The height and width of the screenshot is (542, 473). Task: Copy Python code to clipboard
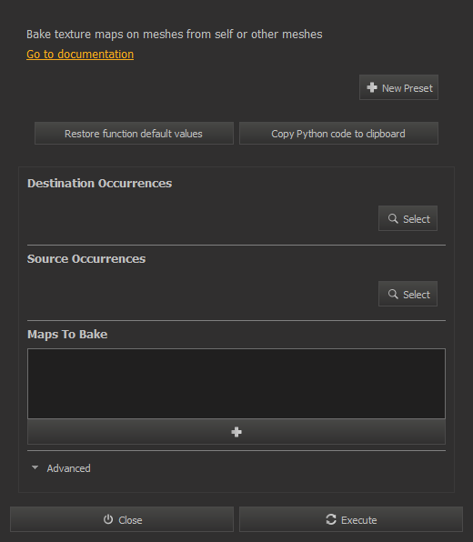point(338,134)
